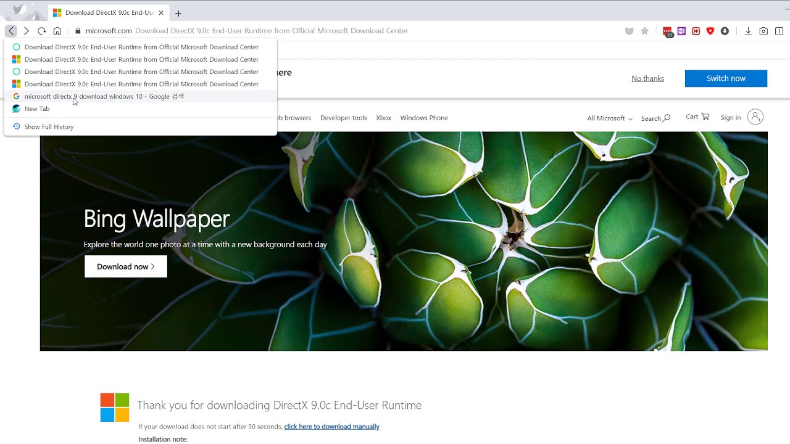
Task: Open a new tab with the plus button
Action: pos(178,13)
